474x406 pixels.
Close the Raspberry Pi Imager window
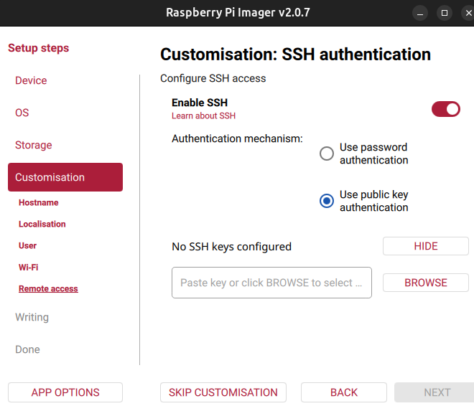(468, 13)
